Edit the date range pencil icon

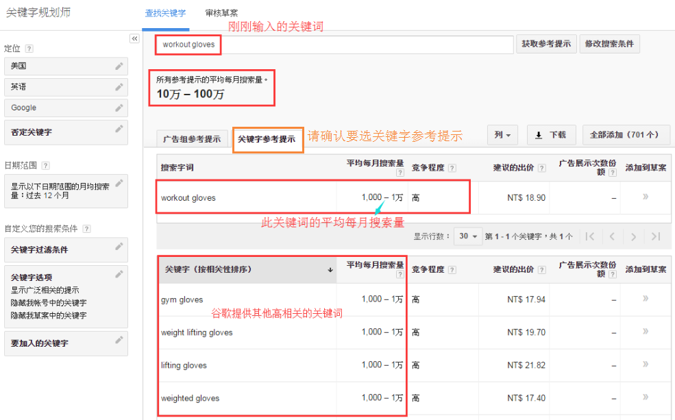click(119, 183)
